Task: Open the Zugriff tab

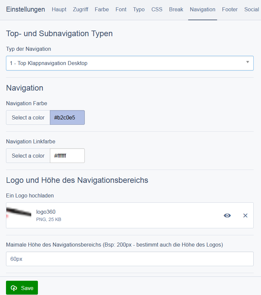Action: [x=80, y=9]
